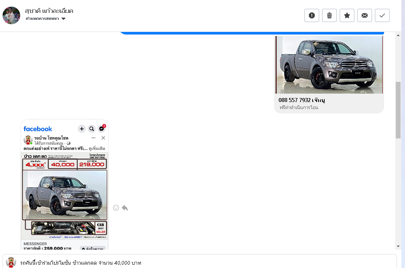Open contact profile picture of สุชาติ แก้วละเอียด
The height and width of the screenshot is (268, 405).
(11, 15)
